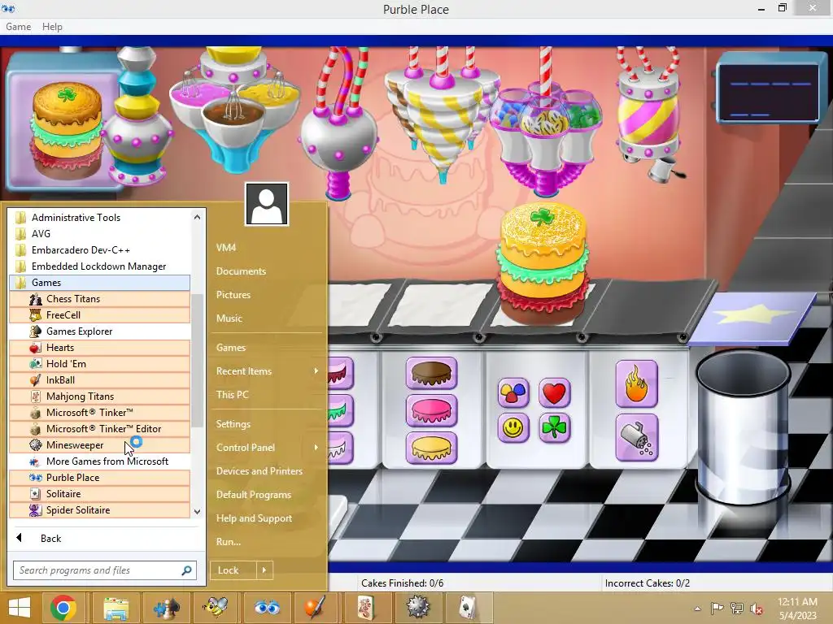Viewport: 833px width, 624px height.
Task: Show hidden system tray icons
Action: 697,609
